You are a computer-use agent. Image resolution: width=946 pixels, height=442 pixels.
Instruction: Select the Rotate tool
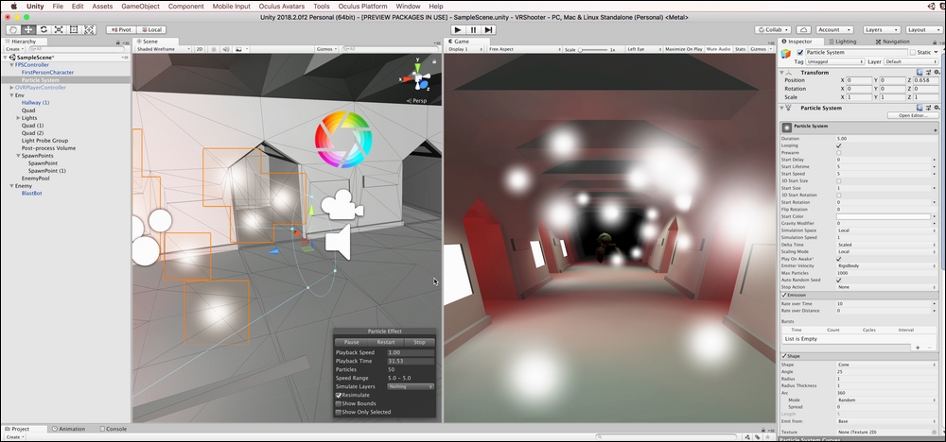point(44,29)
